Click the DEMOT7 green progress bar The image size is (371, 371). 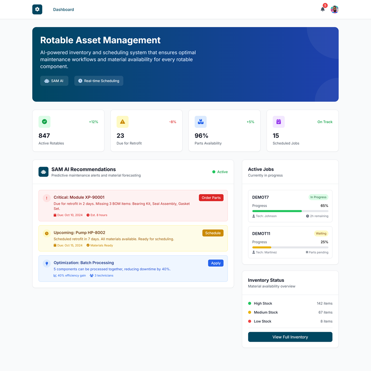click(277, 211)
